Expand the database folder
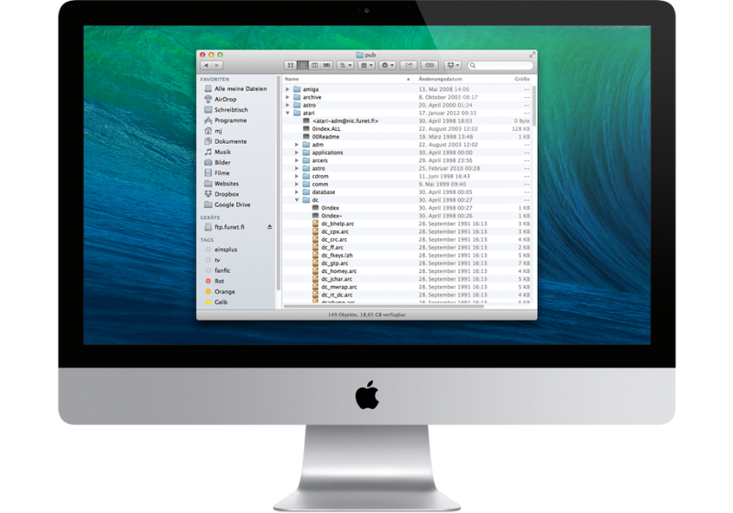733x513 pixels. [297, 192]
